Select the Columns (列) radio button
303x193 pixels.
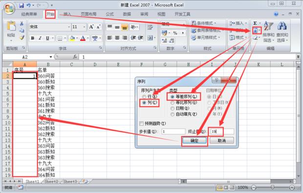click(x=144, y=102)
